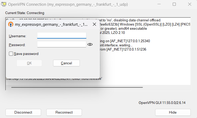Click log line containing '127.0.0.1:25340'
Viewport: 197px width, 118px height.
(x=125, y=41)
